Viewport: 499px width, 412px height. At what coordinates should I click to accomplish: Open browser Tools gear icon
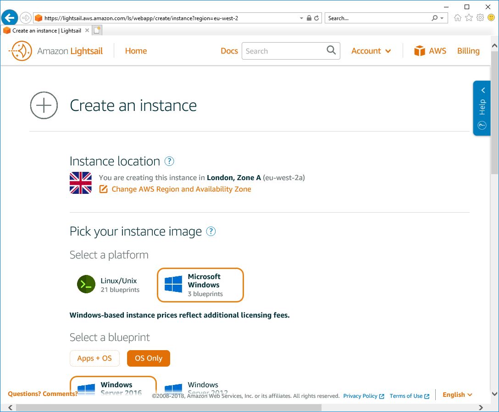480,18
